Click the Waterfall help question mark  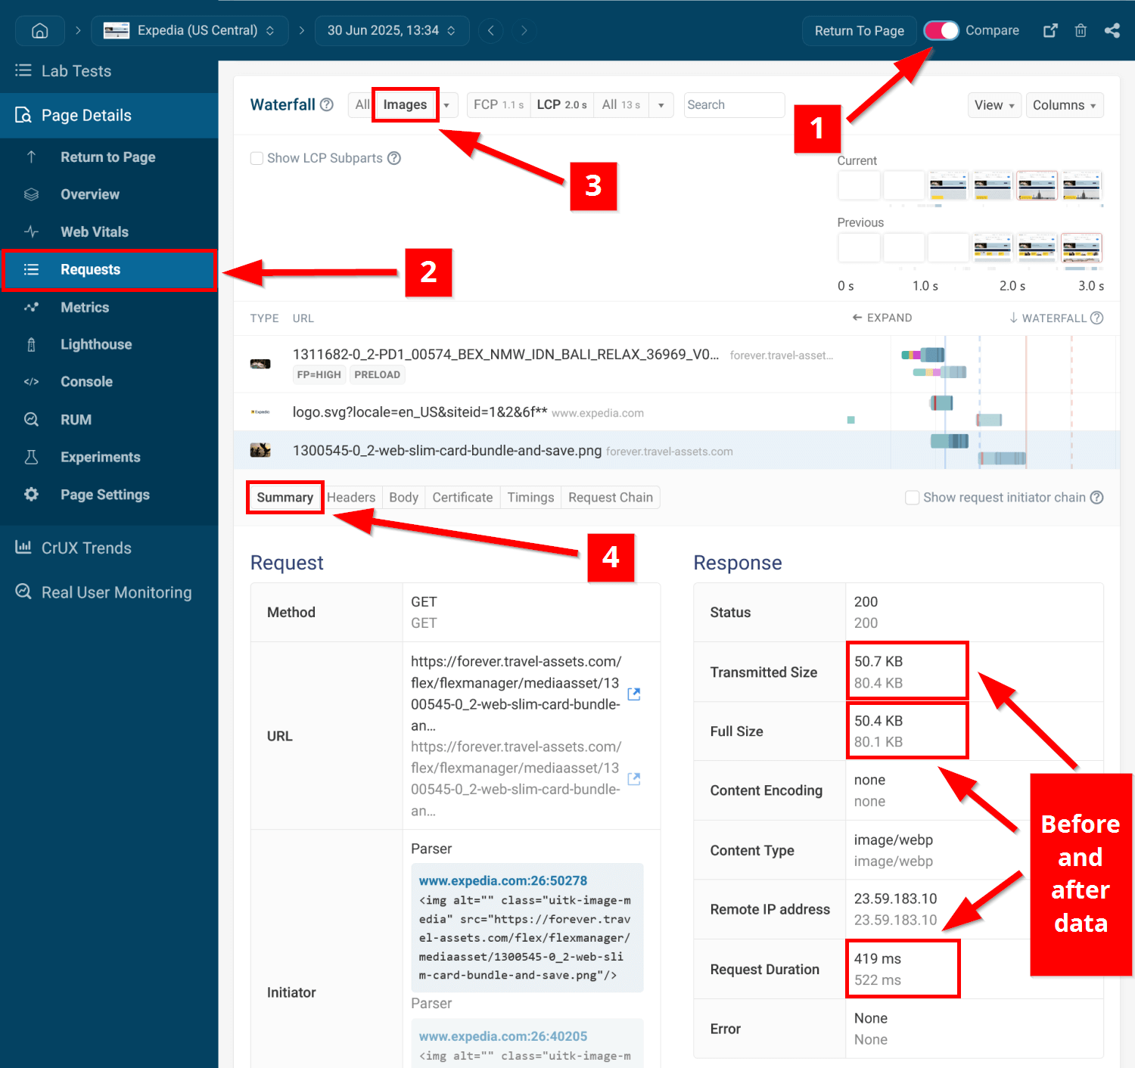(x=327, y=104)
